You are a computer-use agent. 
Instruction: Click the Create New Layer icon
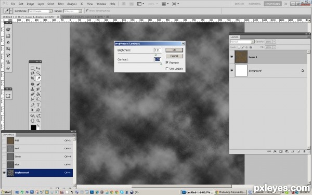click(x=298, y=151)
